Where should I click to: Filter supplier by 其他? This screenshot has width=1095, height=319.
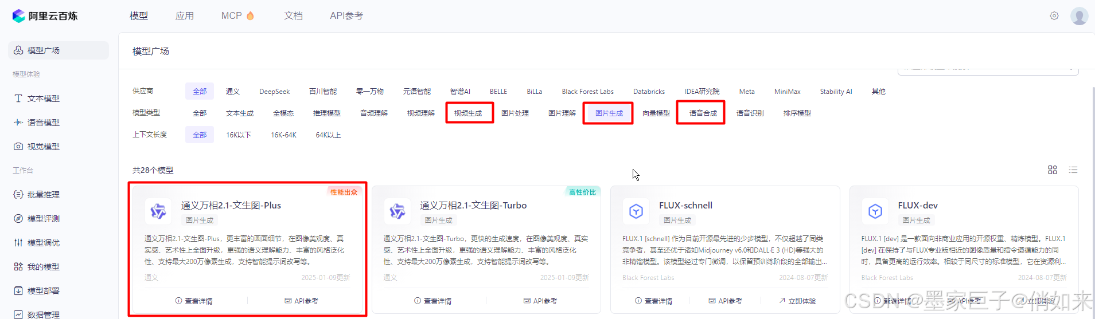pos(878,92)
